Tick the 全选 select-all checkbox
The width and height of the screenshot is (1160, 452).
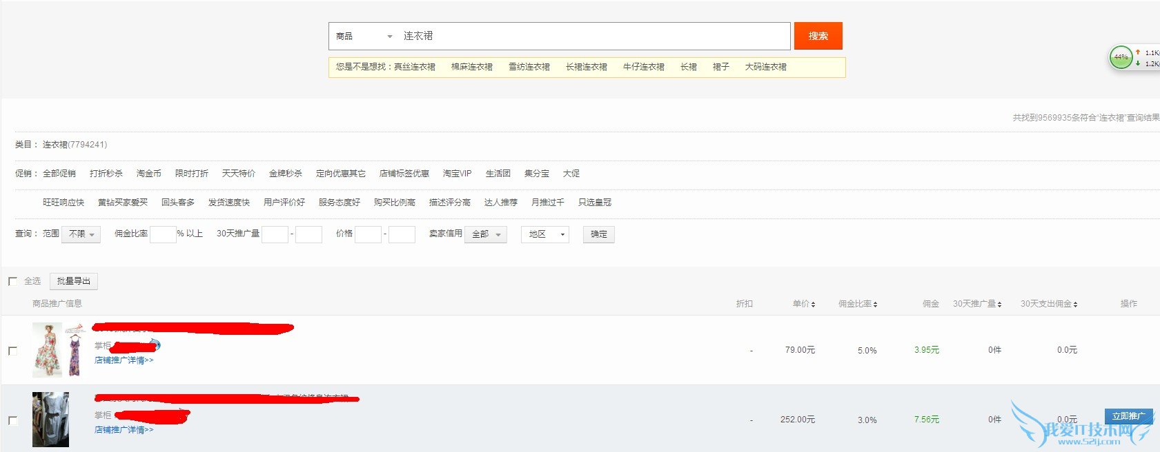pyautogui.click(x=12, y=281)
